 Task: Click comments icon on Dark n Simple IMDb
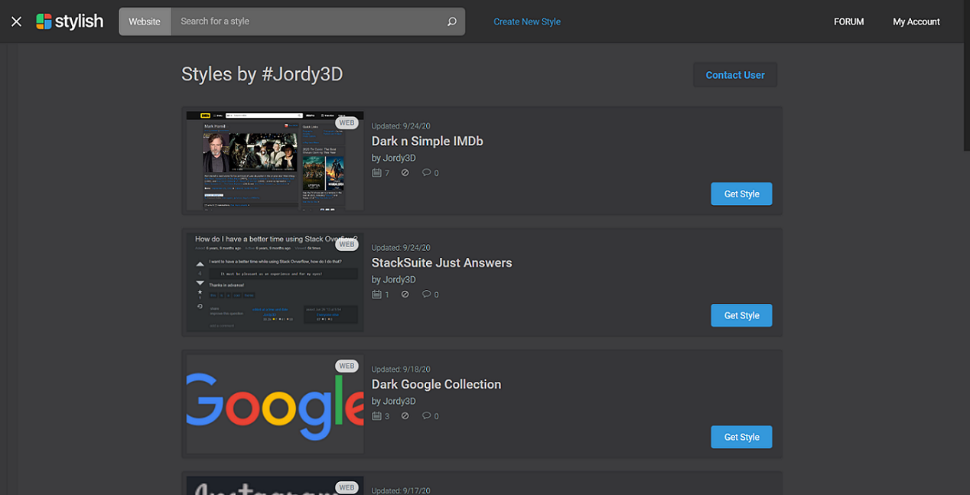427,173
